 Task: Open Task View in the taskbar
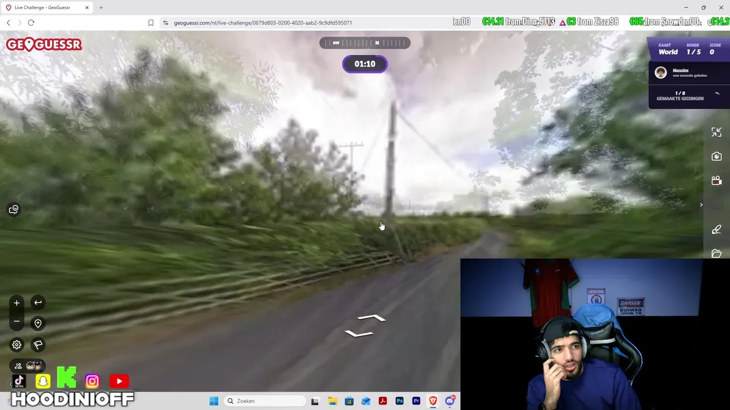[x=315, y=401]
